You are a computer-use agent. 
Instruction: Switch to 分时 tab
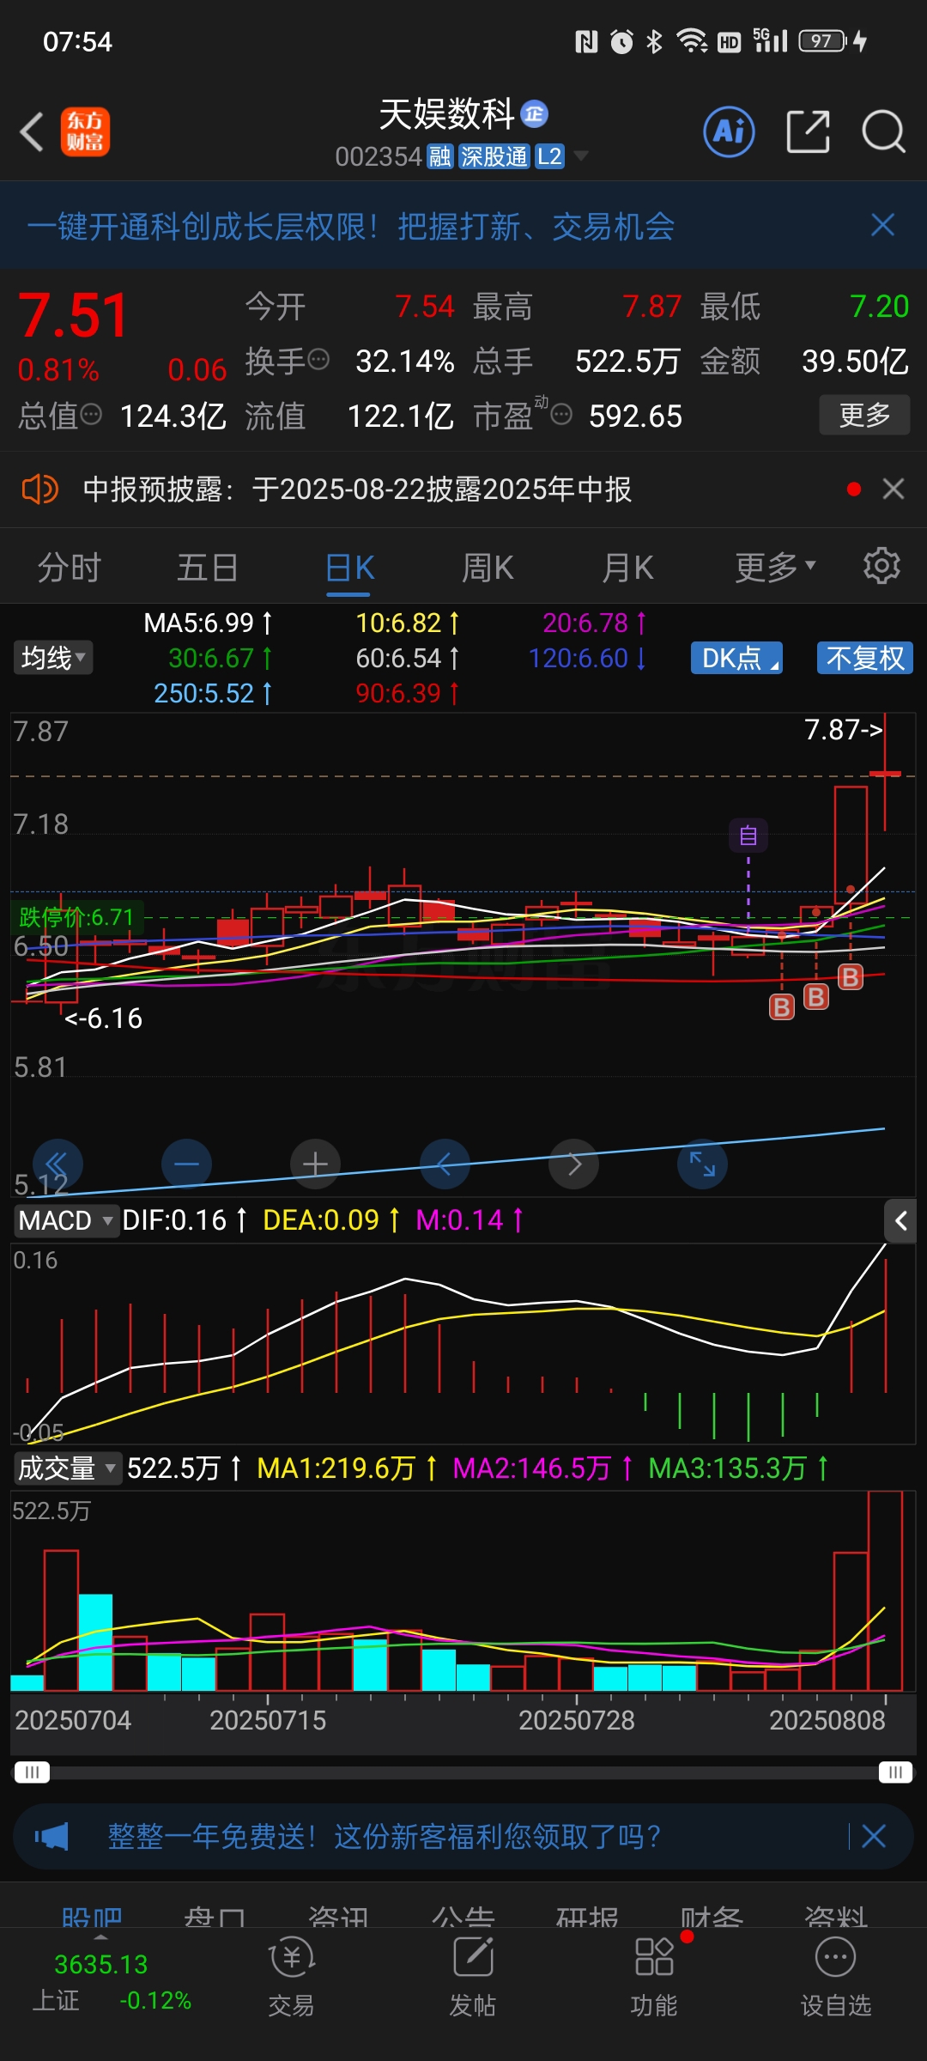coord(70,568)
